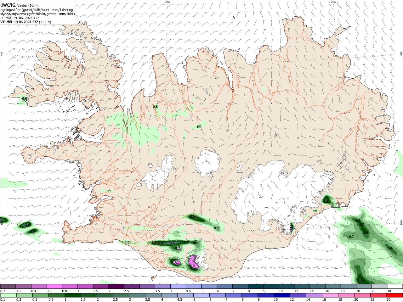The width and height of the screenshot is (403, 302).
Task: Select the darkest purple swatch in snow legend
Action: pyautogui.click(x=116, y=287)
